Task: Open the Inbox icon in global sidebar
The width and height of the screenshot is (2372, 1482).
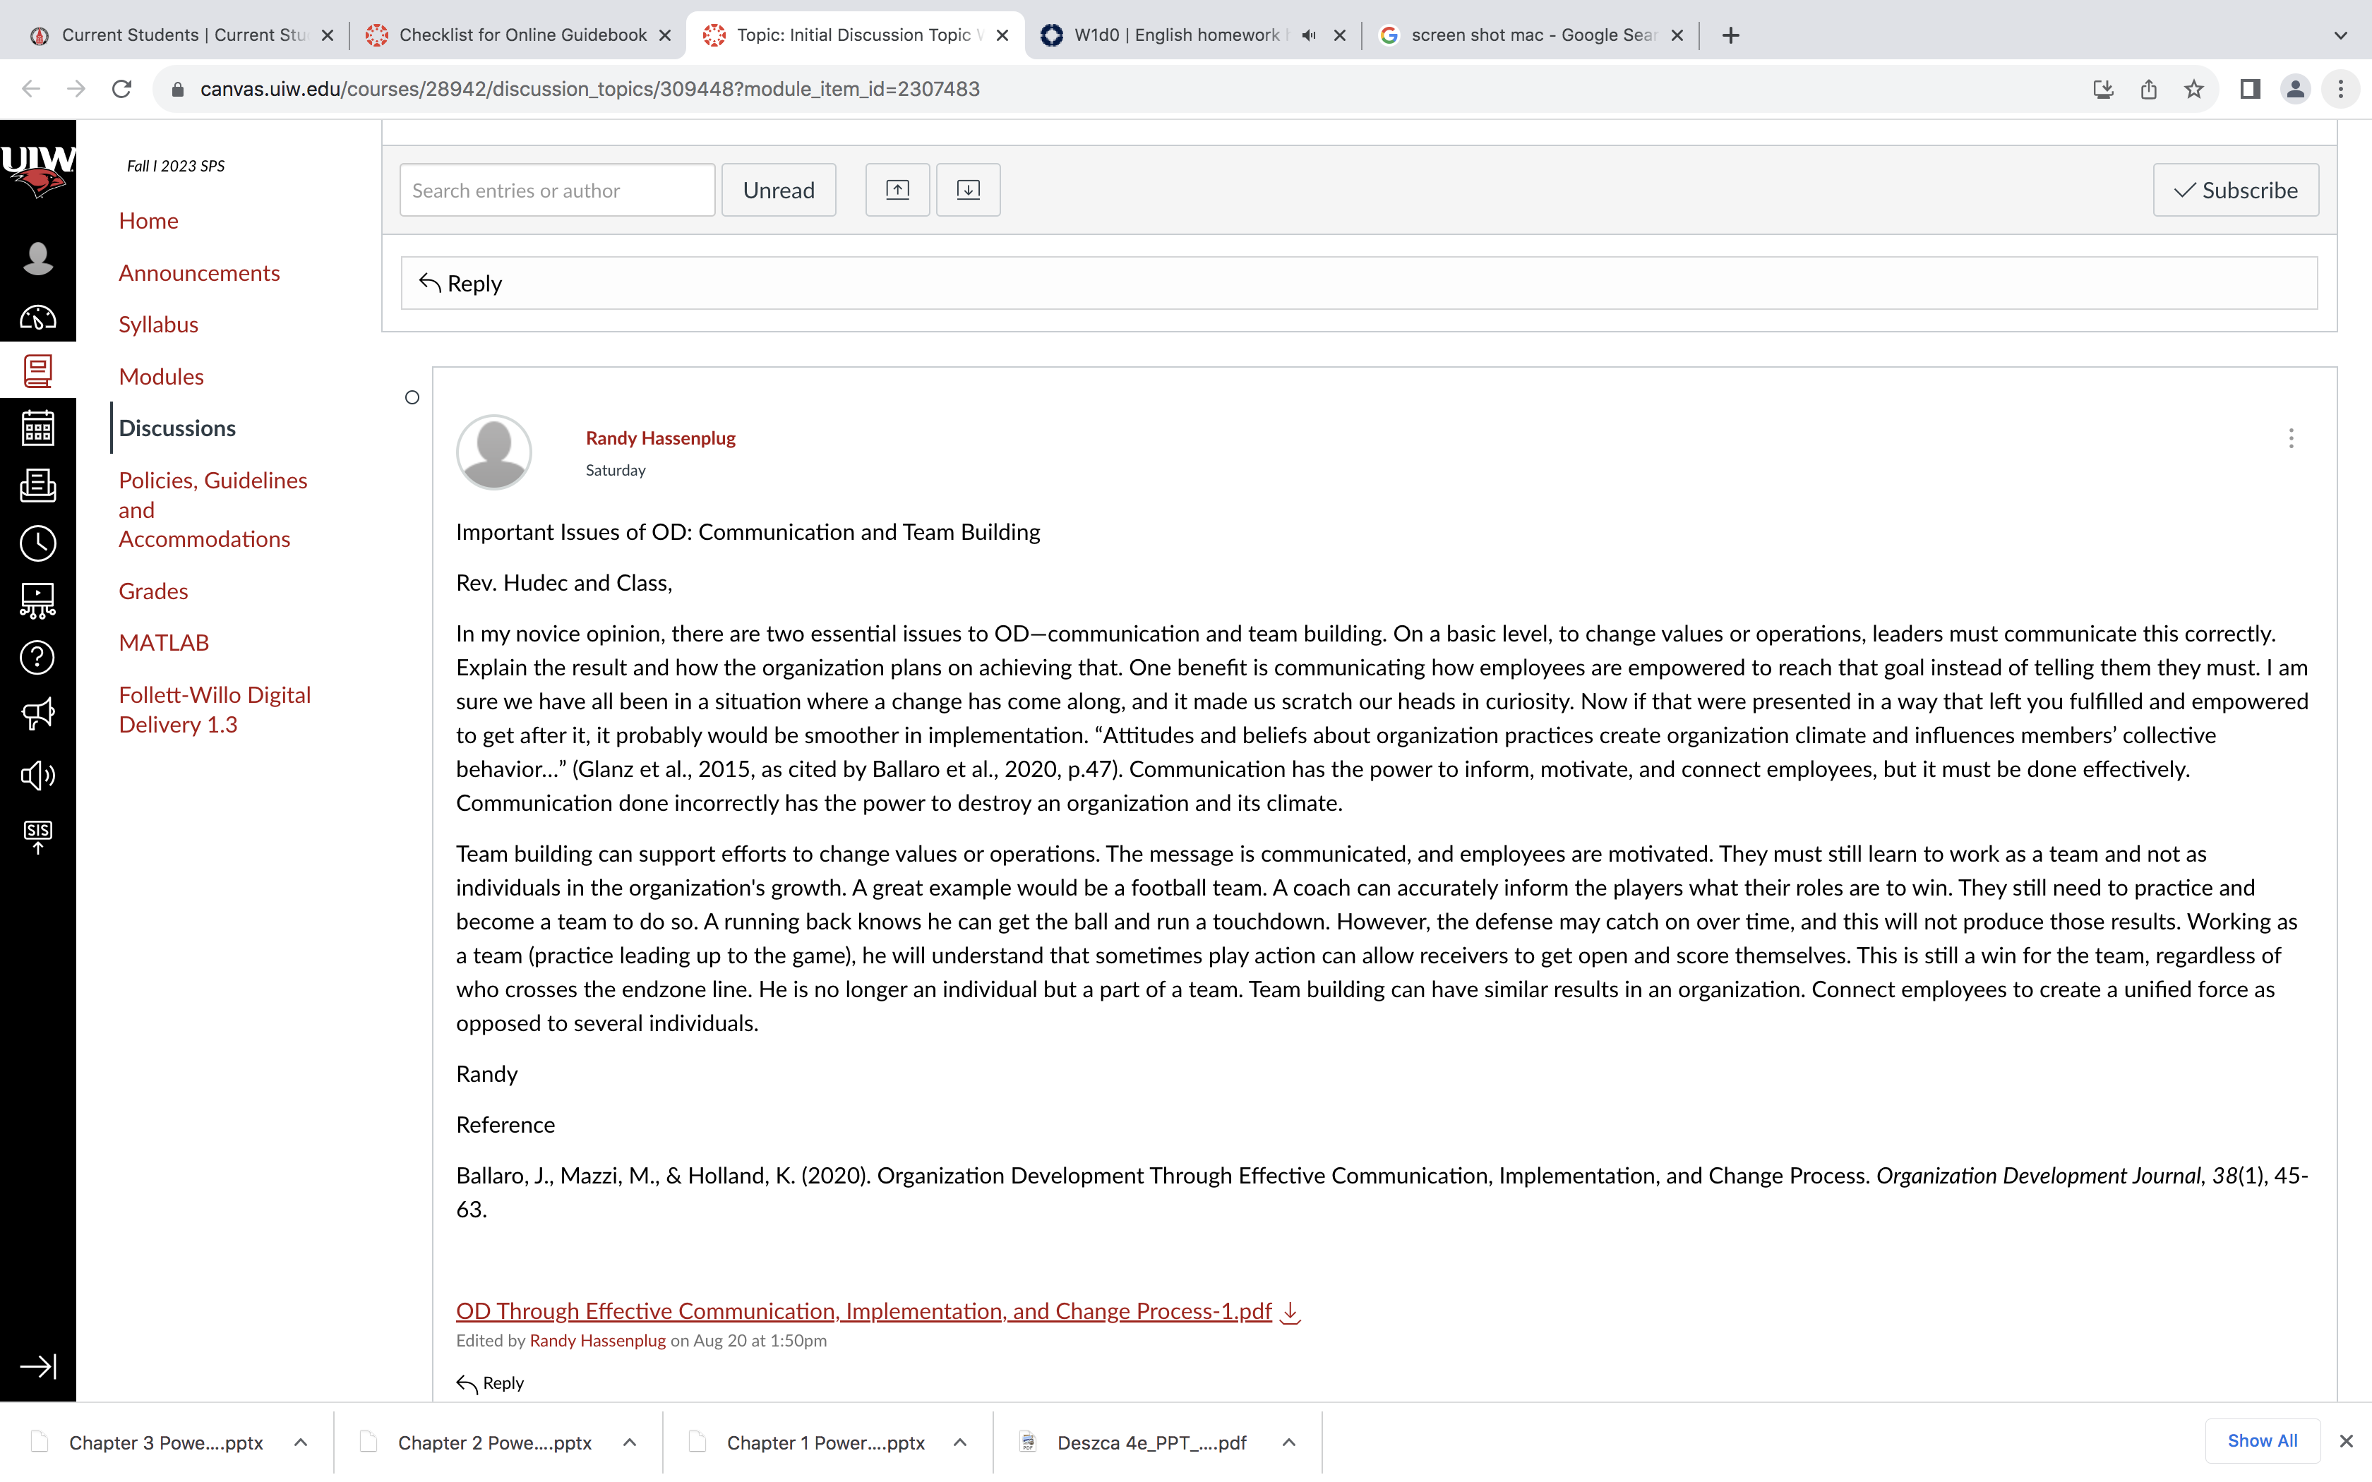Action: (x=37, y=486)
